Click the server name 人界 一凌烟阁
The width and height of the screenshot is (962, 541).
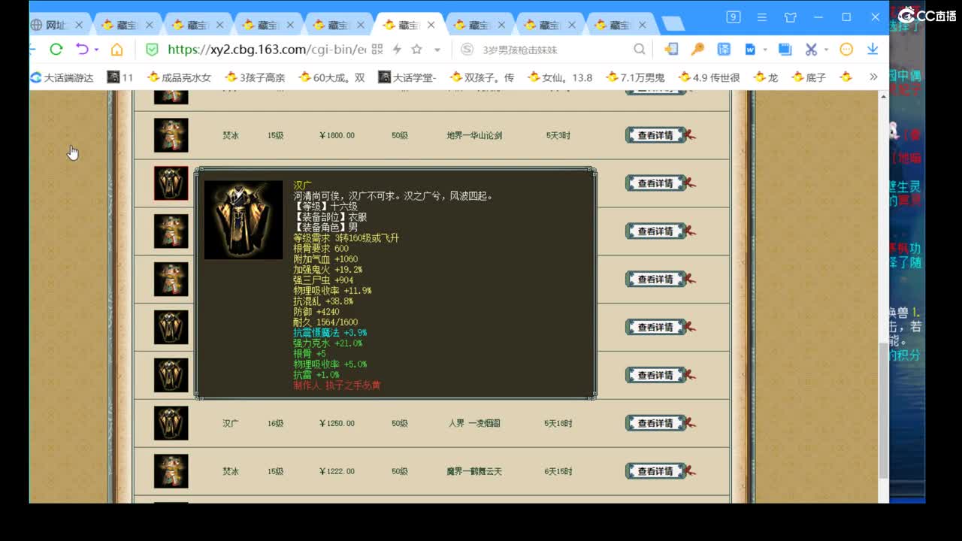474,423
